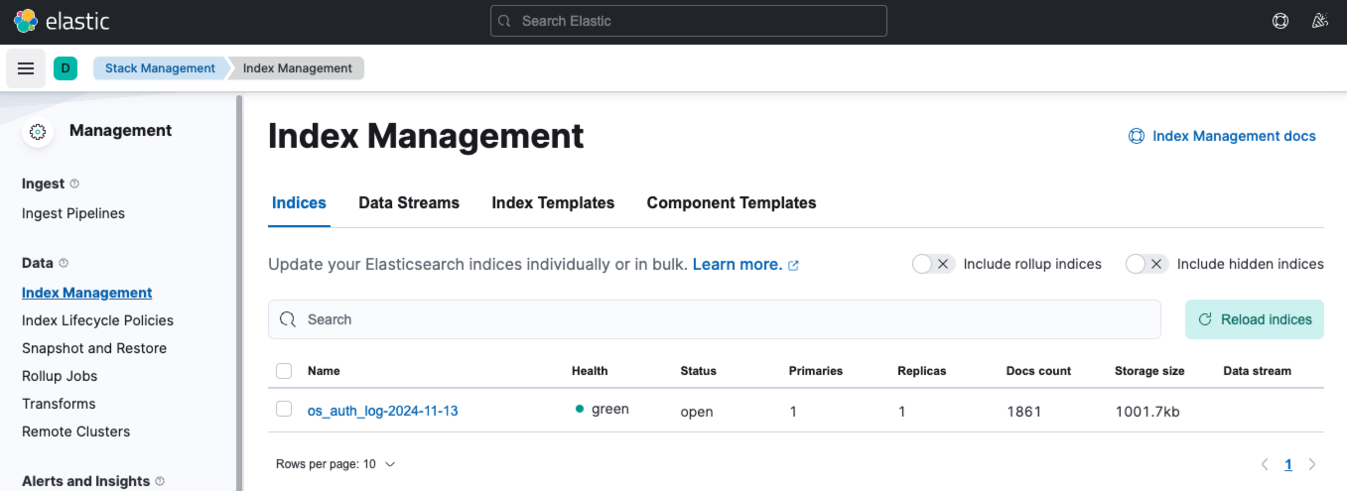The image size is (1347, 491).
Task: Switch to the Data Streams tab
Action: pos(409,202)
